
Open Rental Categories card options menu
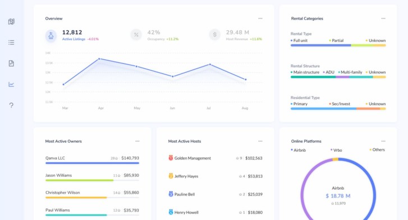[383, 18]
